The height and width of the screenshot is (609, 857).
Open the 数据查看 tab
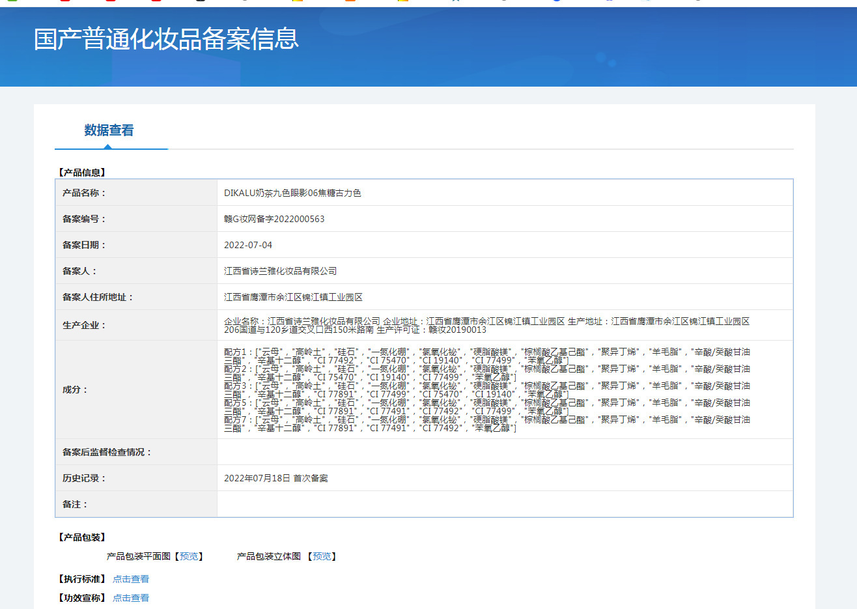[109, 130]
